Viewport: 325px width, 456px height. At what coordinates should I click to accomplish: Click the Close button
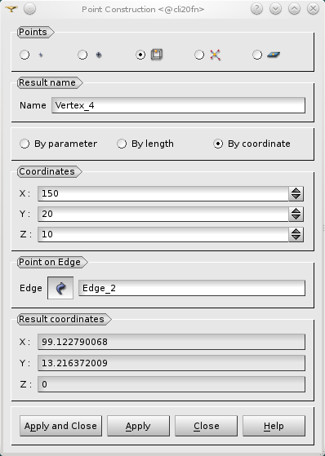click(x=206, y=426)
